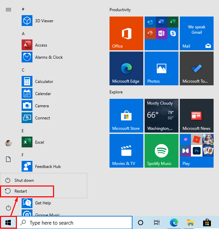Viewport: 219px width, 229px height.
Task: Open the 3D Viewer app icon
Action: pyautogui.click(x=27, y=21)
